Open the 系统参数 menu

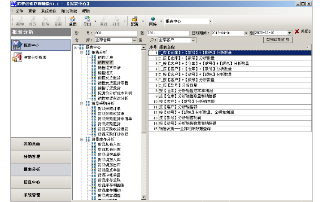click(x=48, y=10)
